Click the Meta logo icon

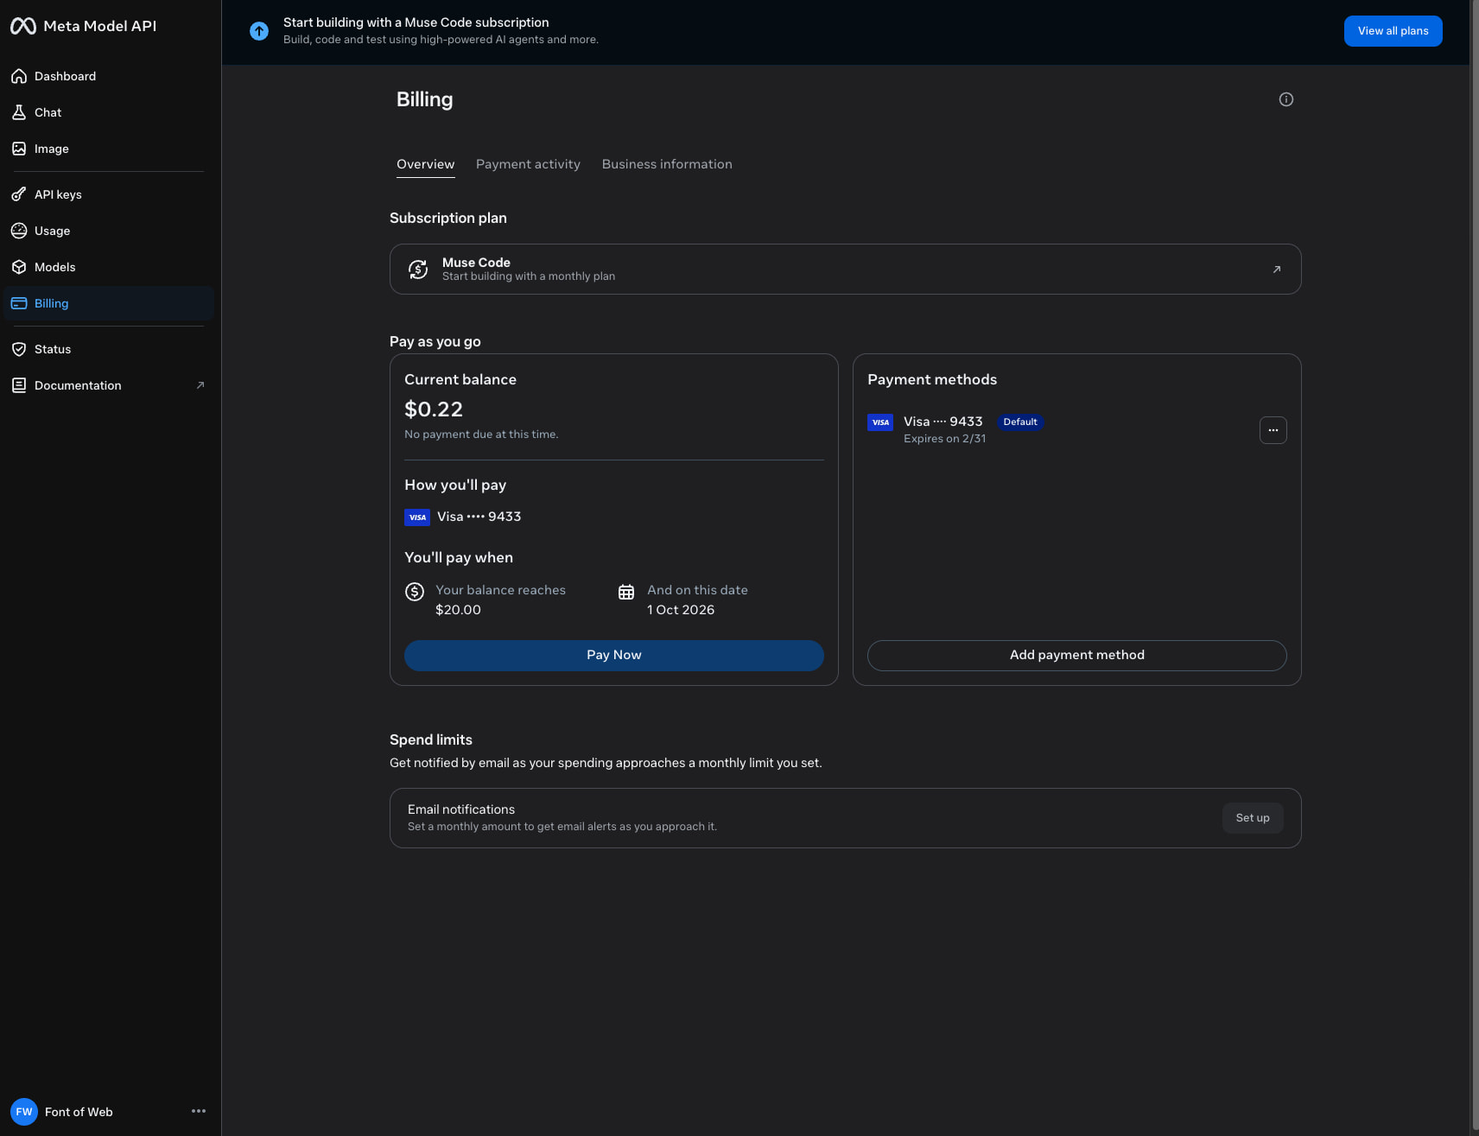point(23,26)
